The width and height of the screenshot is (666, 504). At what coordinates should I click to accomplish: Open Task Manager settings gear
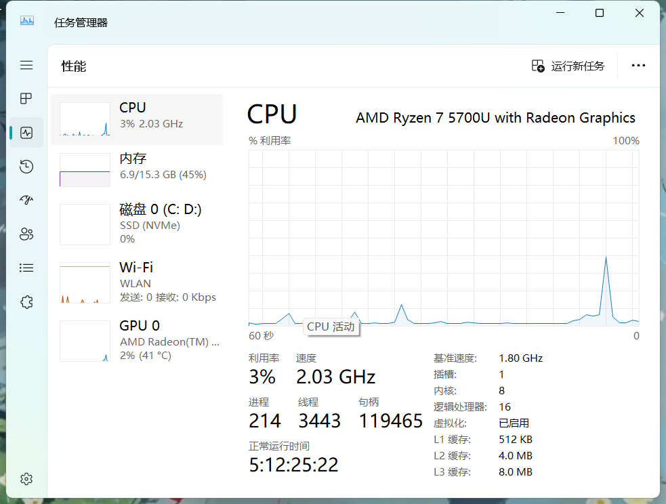point(26,479)
